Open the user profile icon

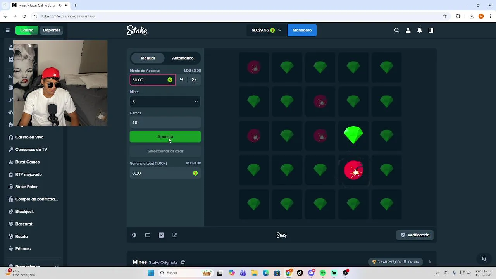[408, 30]
